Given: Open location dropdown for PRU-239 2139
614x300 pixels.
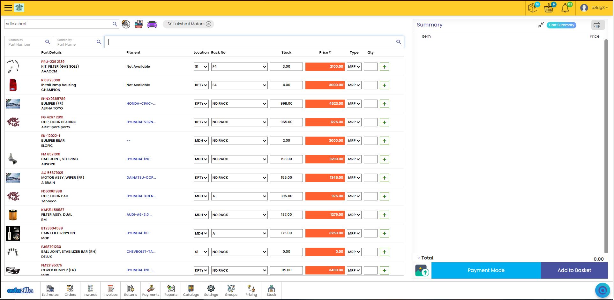Looking at the screenshot, I should click(x=201, y=67).
